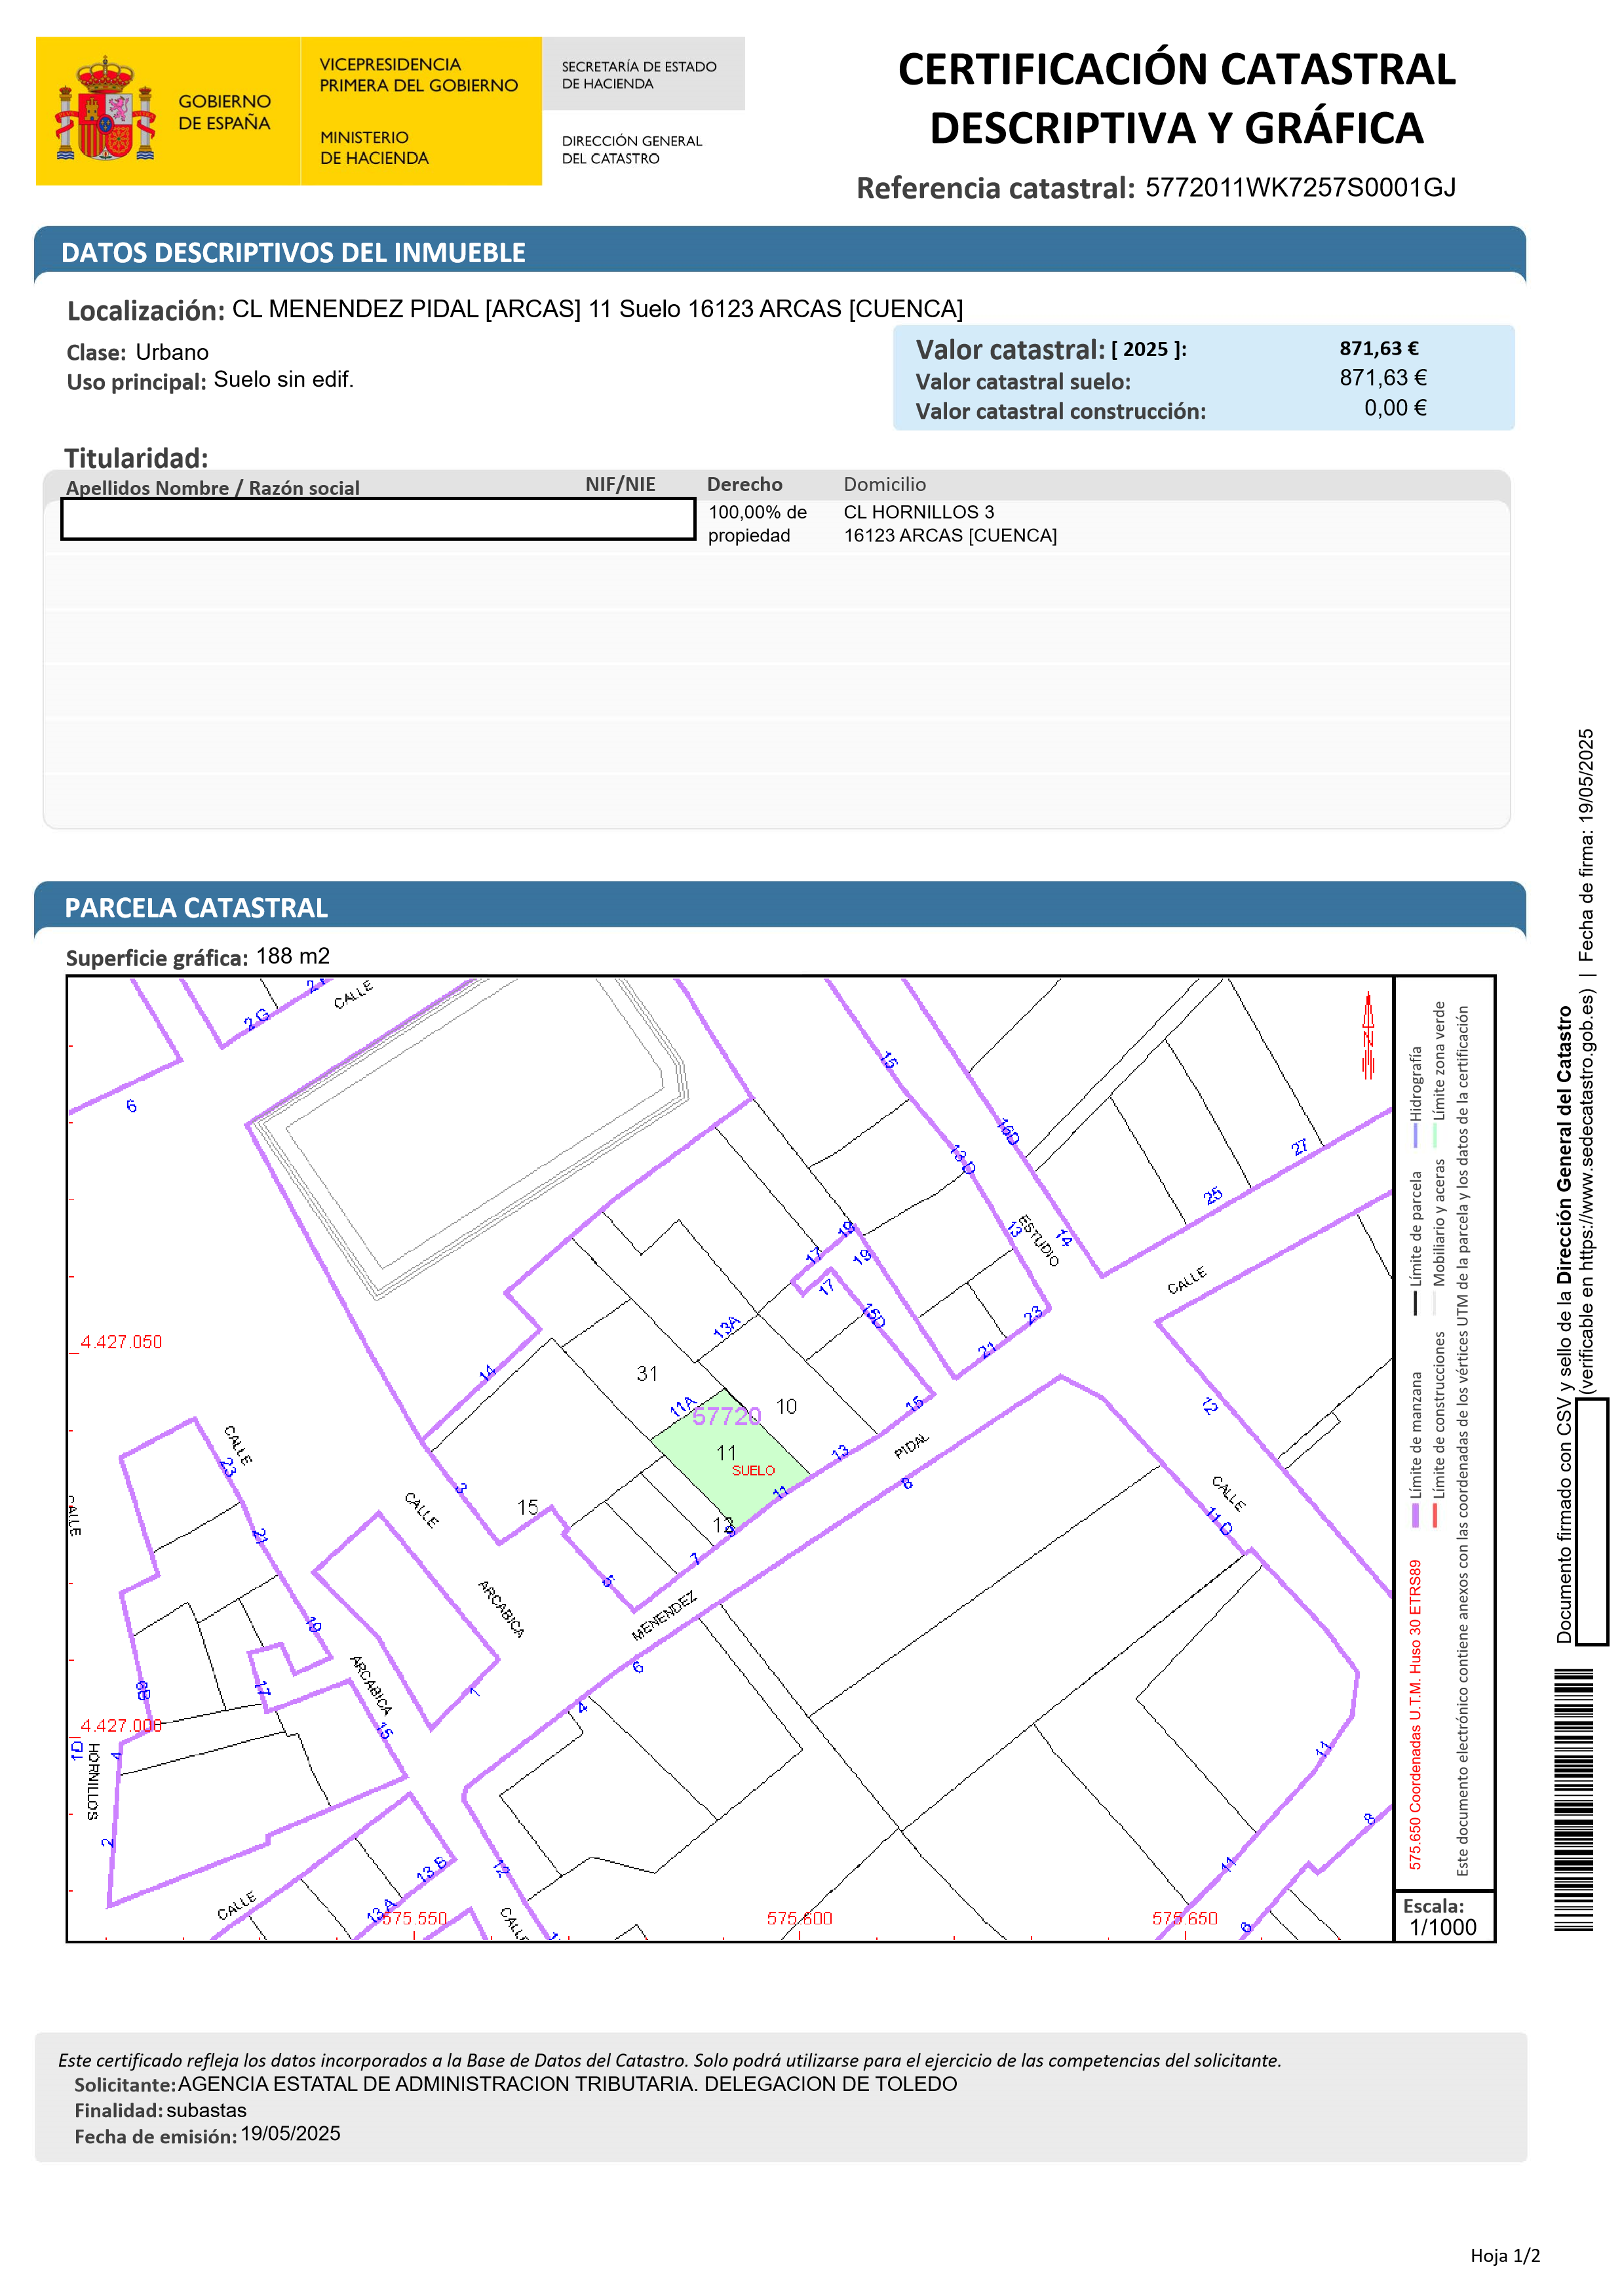Click the 4.427.050 coordinate label on map
1622x2296 pixels.
[x=121, y=1342]
